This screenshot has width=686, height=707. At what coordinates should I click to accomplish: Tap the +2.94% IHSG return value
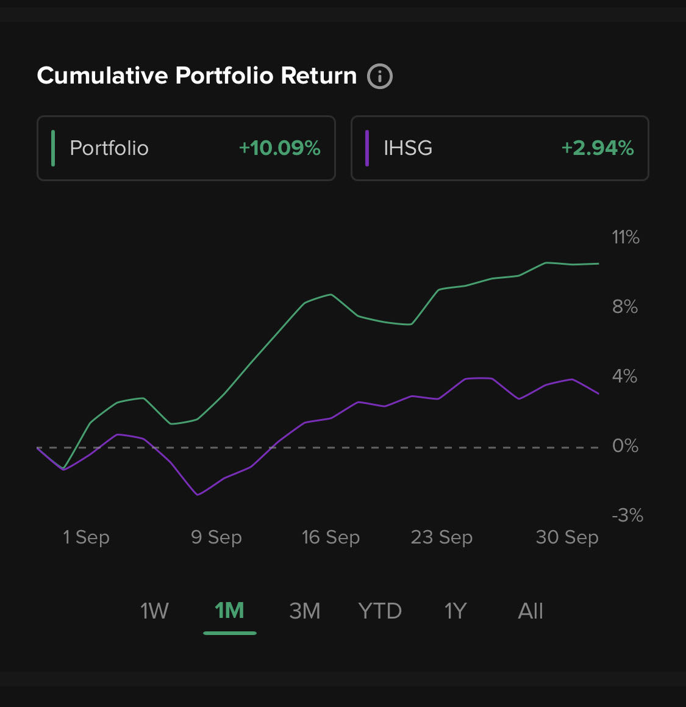(x=597, y=148)
